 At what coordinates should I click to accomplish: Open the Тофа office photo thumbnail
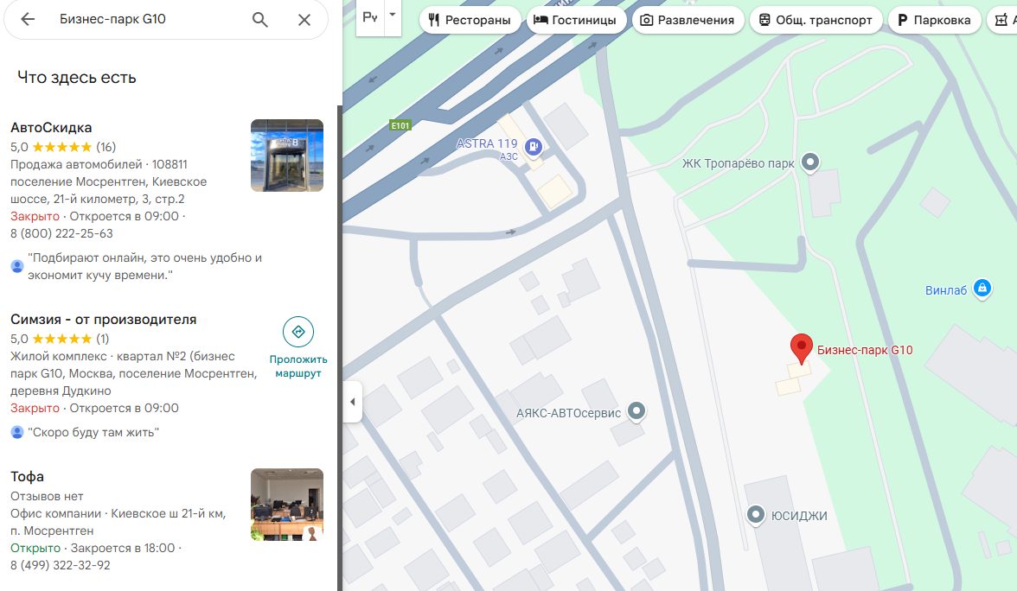point(287,505)
